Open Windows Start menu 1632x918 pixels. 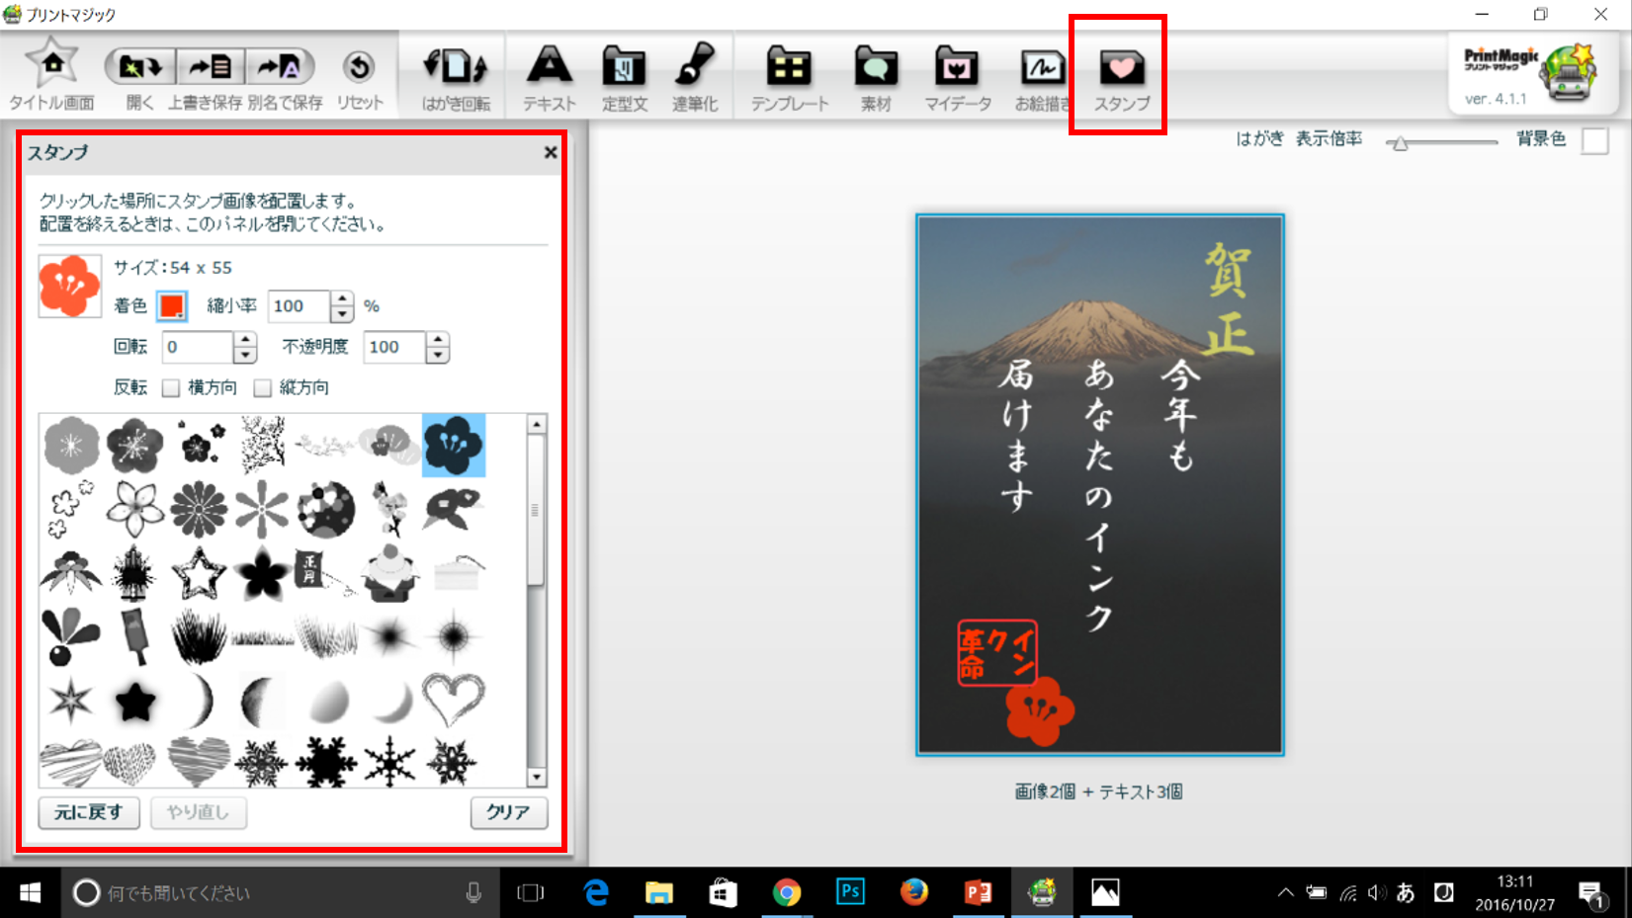[31, 893]
